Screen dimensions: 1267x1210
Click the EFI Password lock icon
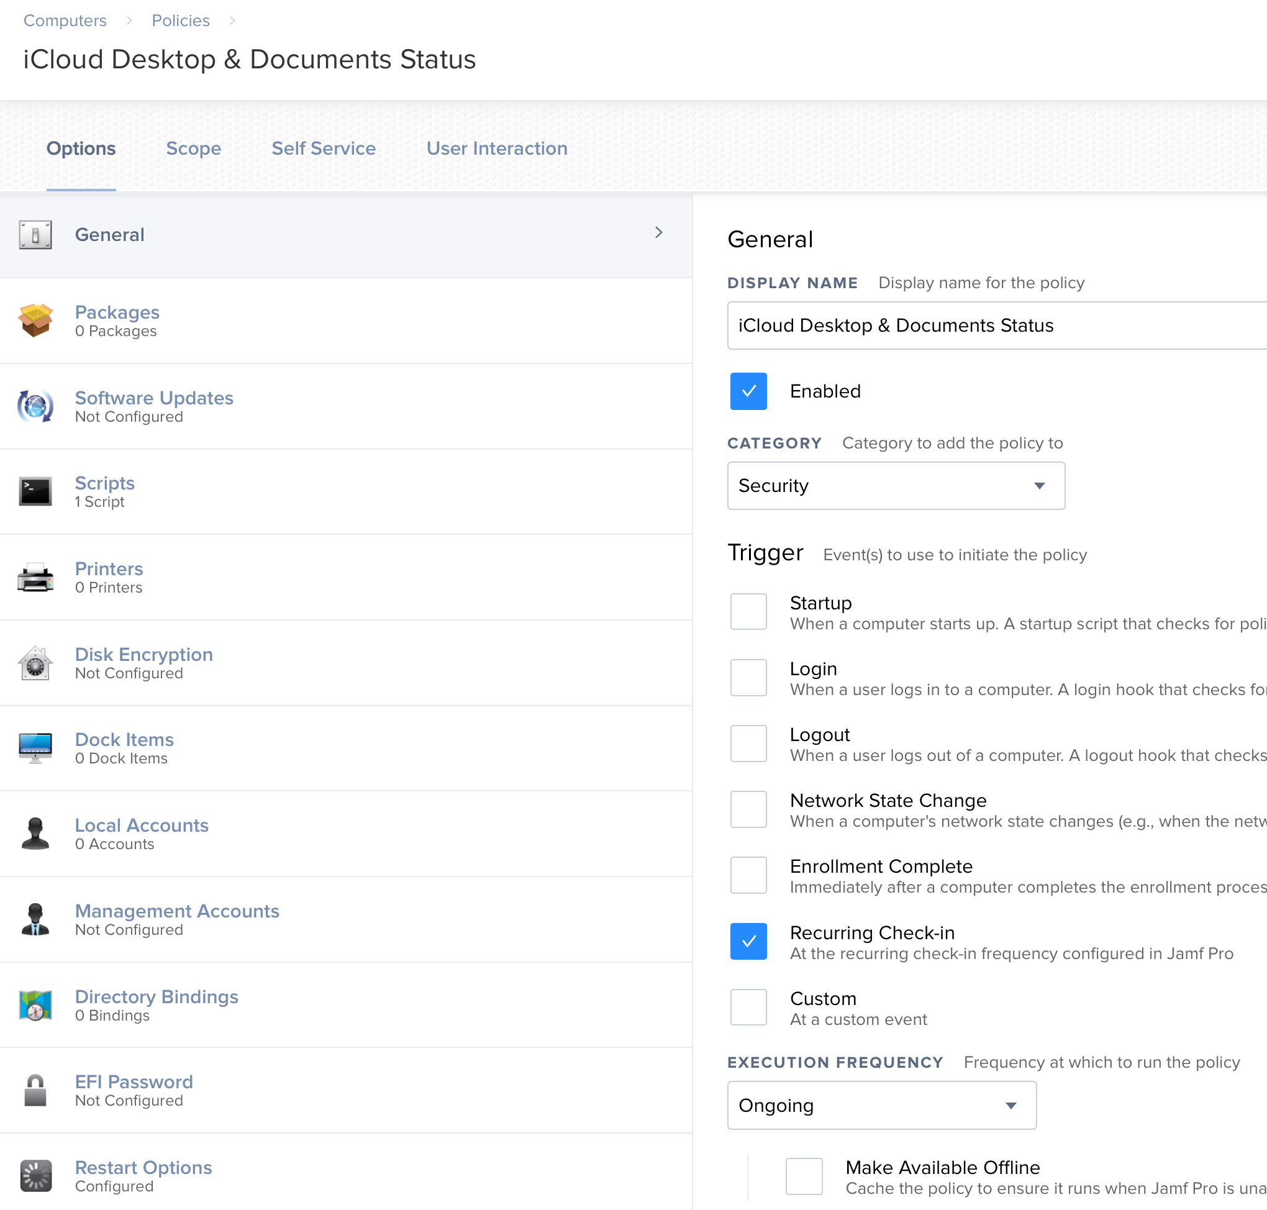35,1091
